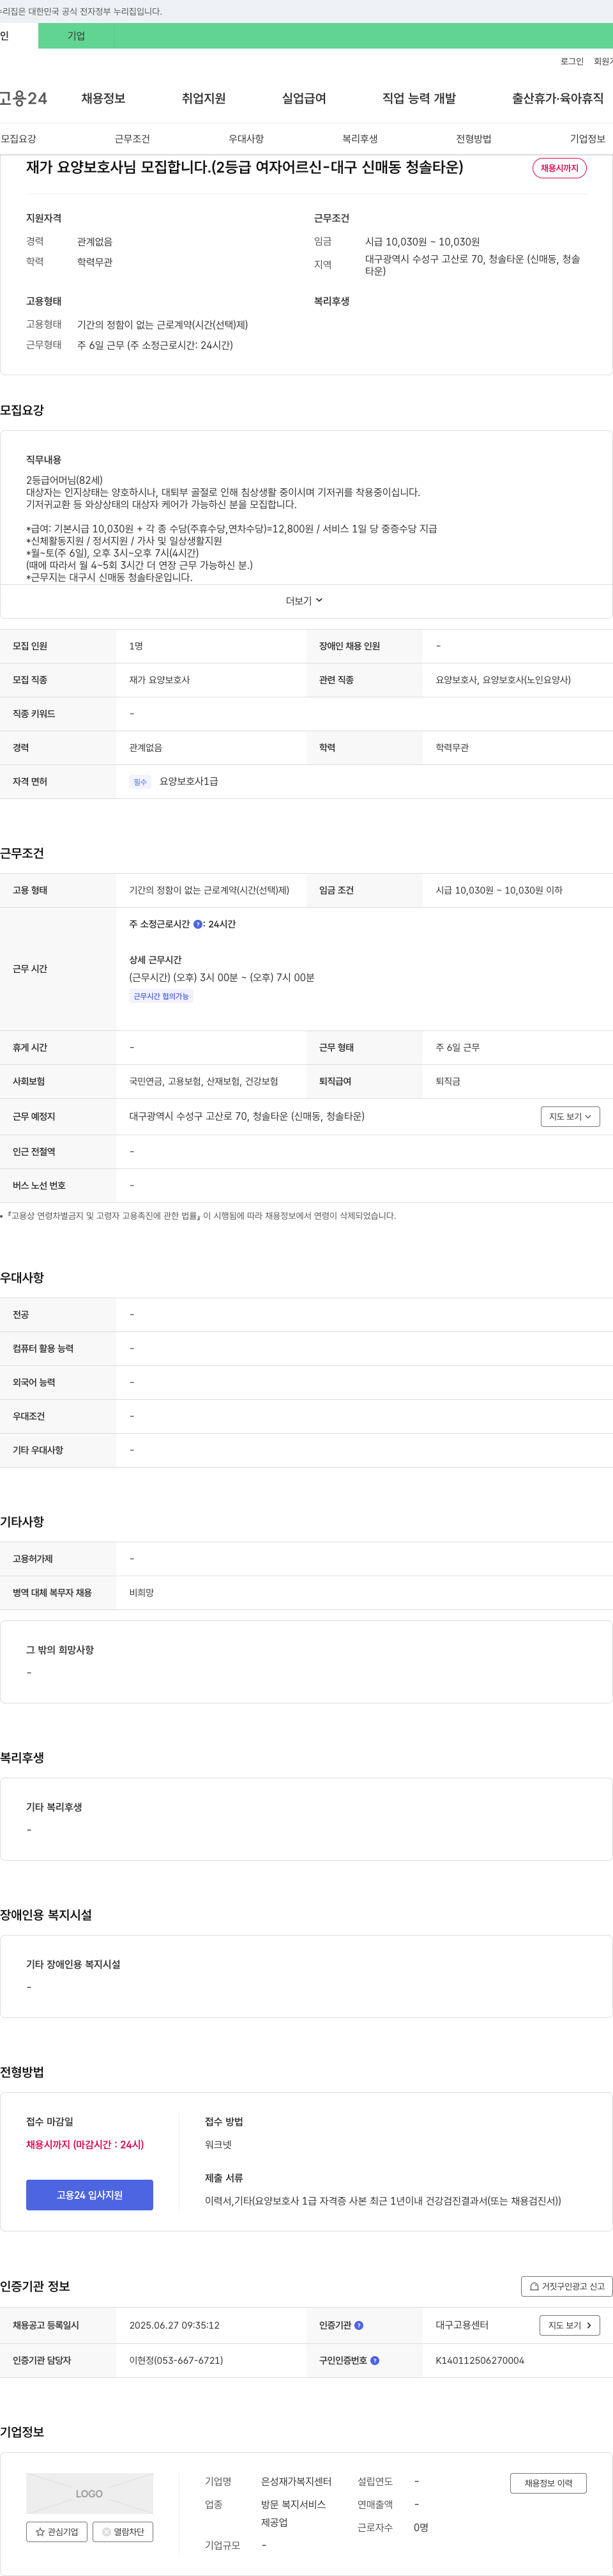Jump to 우대사항 section tab

click(x=246, y=139)
